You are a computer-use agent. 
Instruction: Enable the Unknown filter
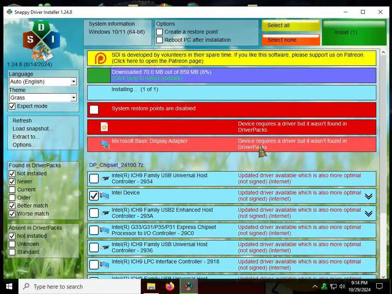(12, 244)
